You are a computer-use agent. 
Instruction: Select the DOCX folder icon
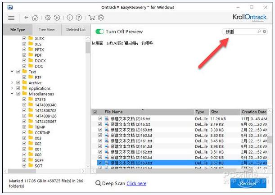pyautogui.click(x=31, y=60)
